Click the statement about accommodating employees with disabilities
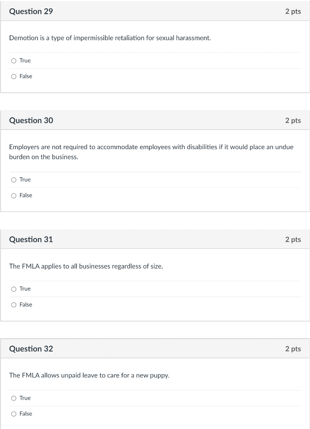The width and height of the screenshot is (310, 429). click(151, 152)
